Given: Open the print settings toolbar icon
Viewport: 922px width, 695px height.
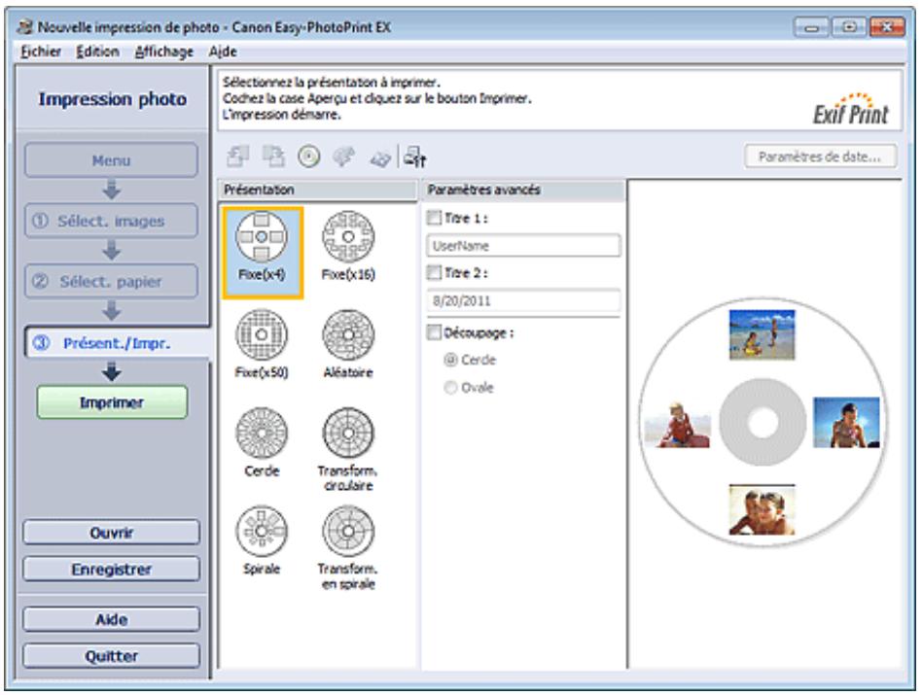Looking at the screenshot, I should coord(415,156).
